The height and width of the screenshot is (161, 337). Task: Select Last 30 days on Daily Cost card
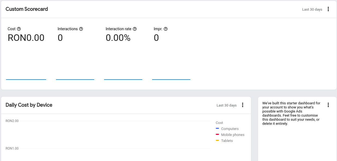click(x=226, y=105)
